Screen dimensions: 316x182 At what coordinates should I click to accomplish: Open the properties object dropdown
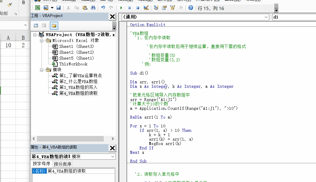pyautogui.click(x=113, y=156)
